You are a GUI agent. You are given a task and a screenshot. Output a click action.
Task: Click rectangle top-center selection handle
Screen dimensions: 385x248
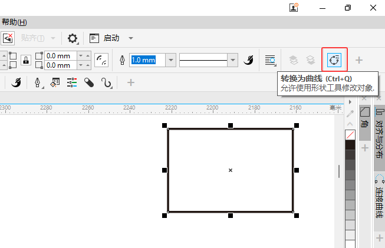click(231, 125)
